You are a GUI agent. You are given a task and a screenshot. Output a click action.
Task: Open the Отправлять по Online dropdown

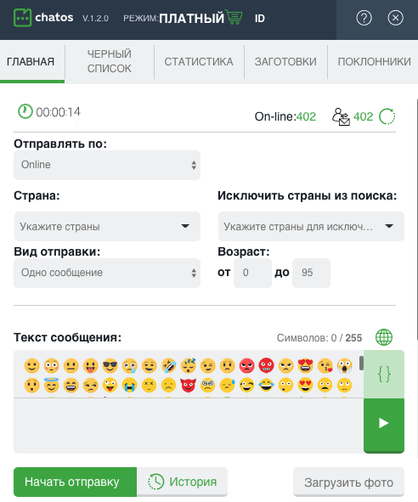click(107, 165)
